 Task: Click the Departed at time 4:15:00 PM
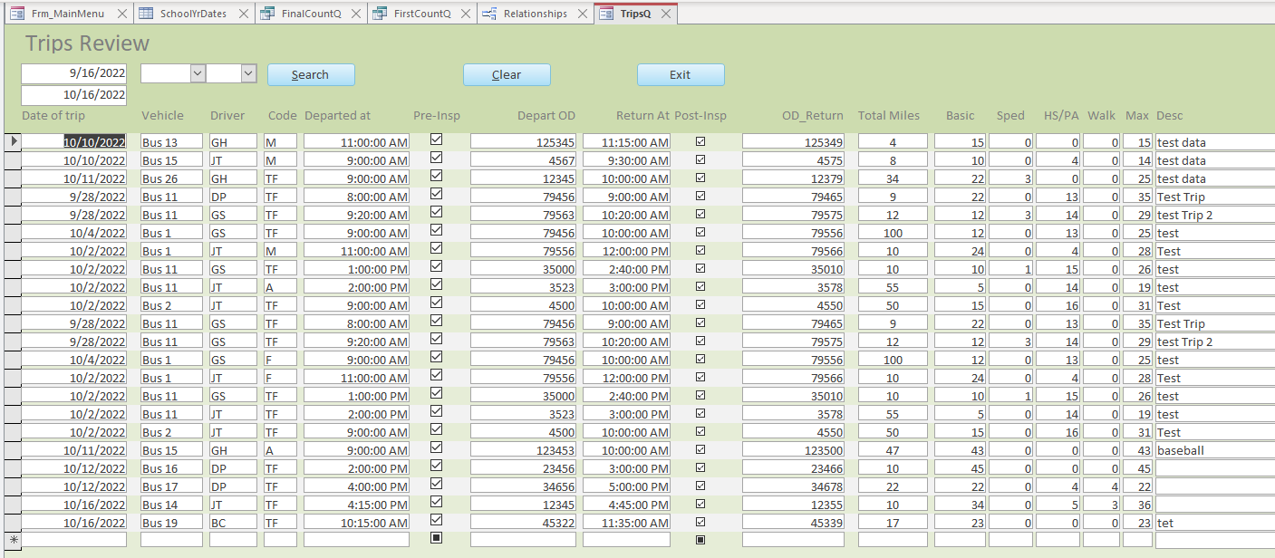357,504
